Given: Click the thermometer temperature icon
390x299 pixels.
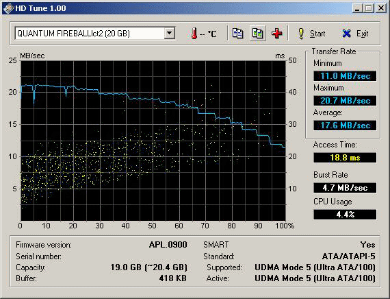Looking at the screenshot, I should pos(194,34).
